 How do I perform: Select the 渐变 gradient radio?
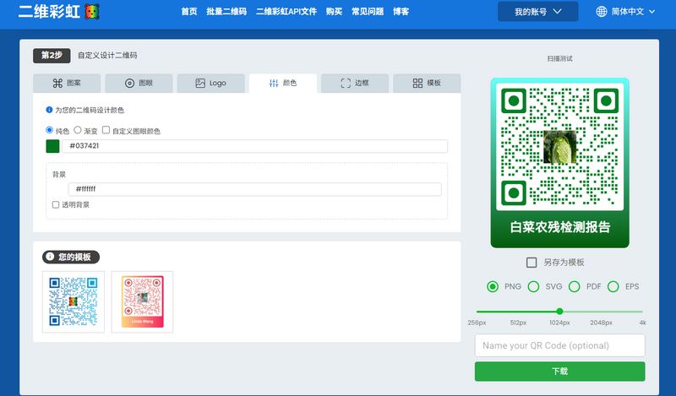pyautogui.click(x=78, y=130)
